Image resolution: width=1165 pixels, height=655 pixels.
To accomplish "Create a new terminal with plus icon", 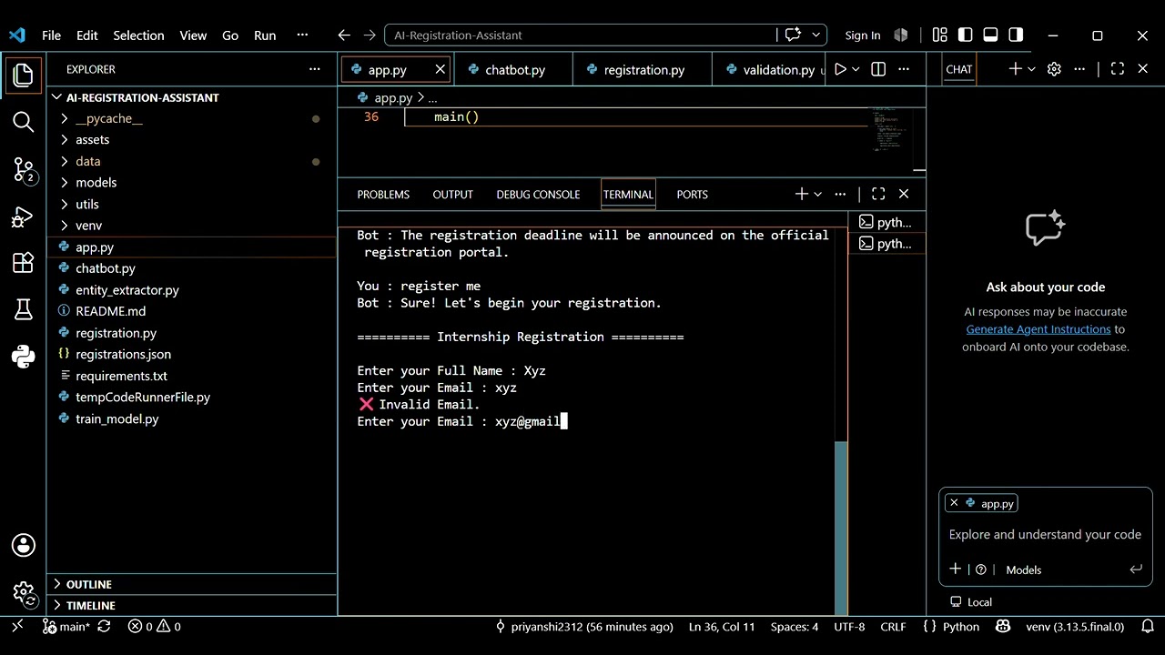I will tap(802, 194).
